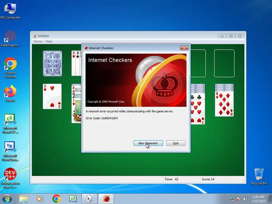Close the Solitaire window
This screenshot has height=204, width=272.
pos(240,36)
